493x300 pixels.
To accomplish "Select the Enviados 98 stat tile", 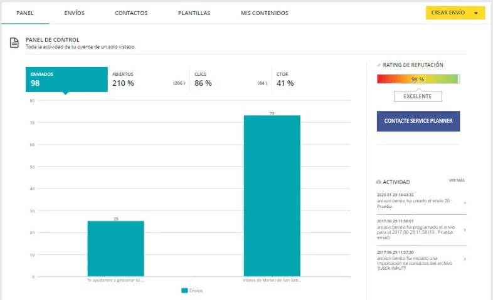I will (x=66, y=80).
